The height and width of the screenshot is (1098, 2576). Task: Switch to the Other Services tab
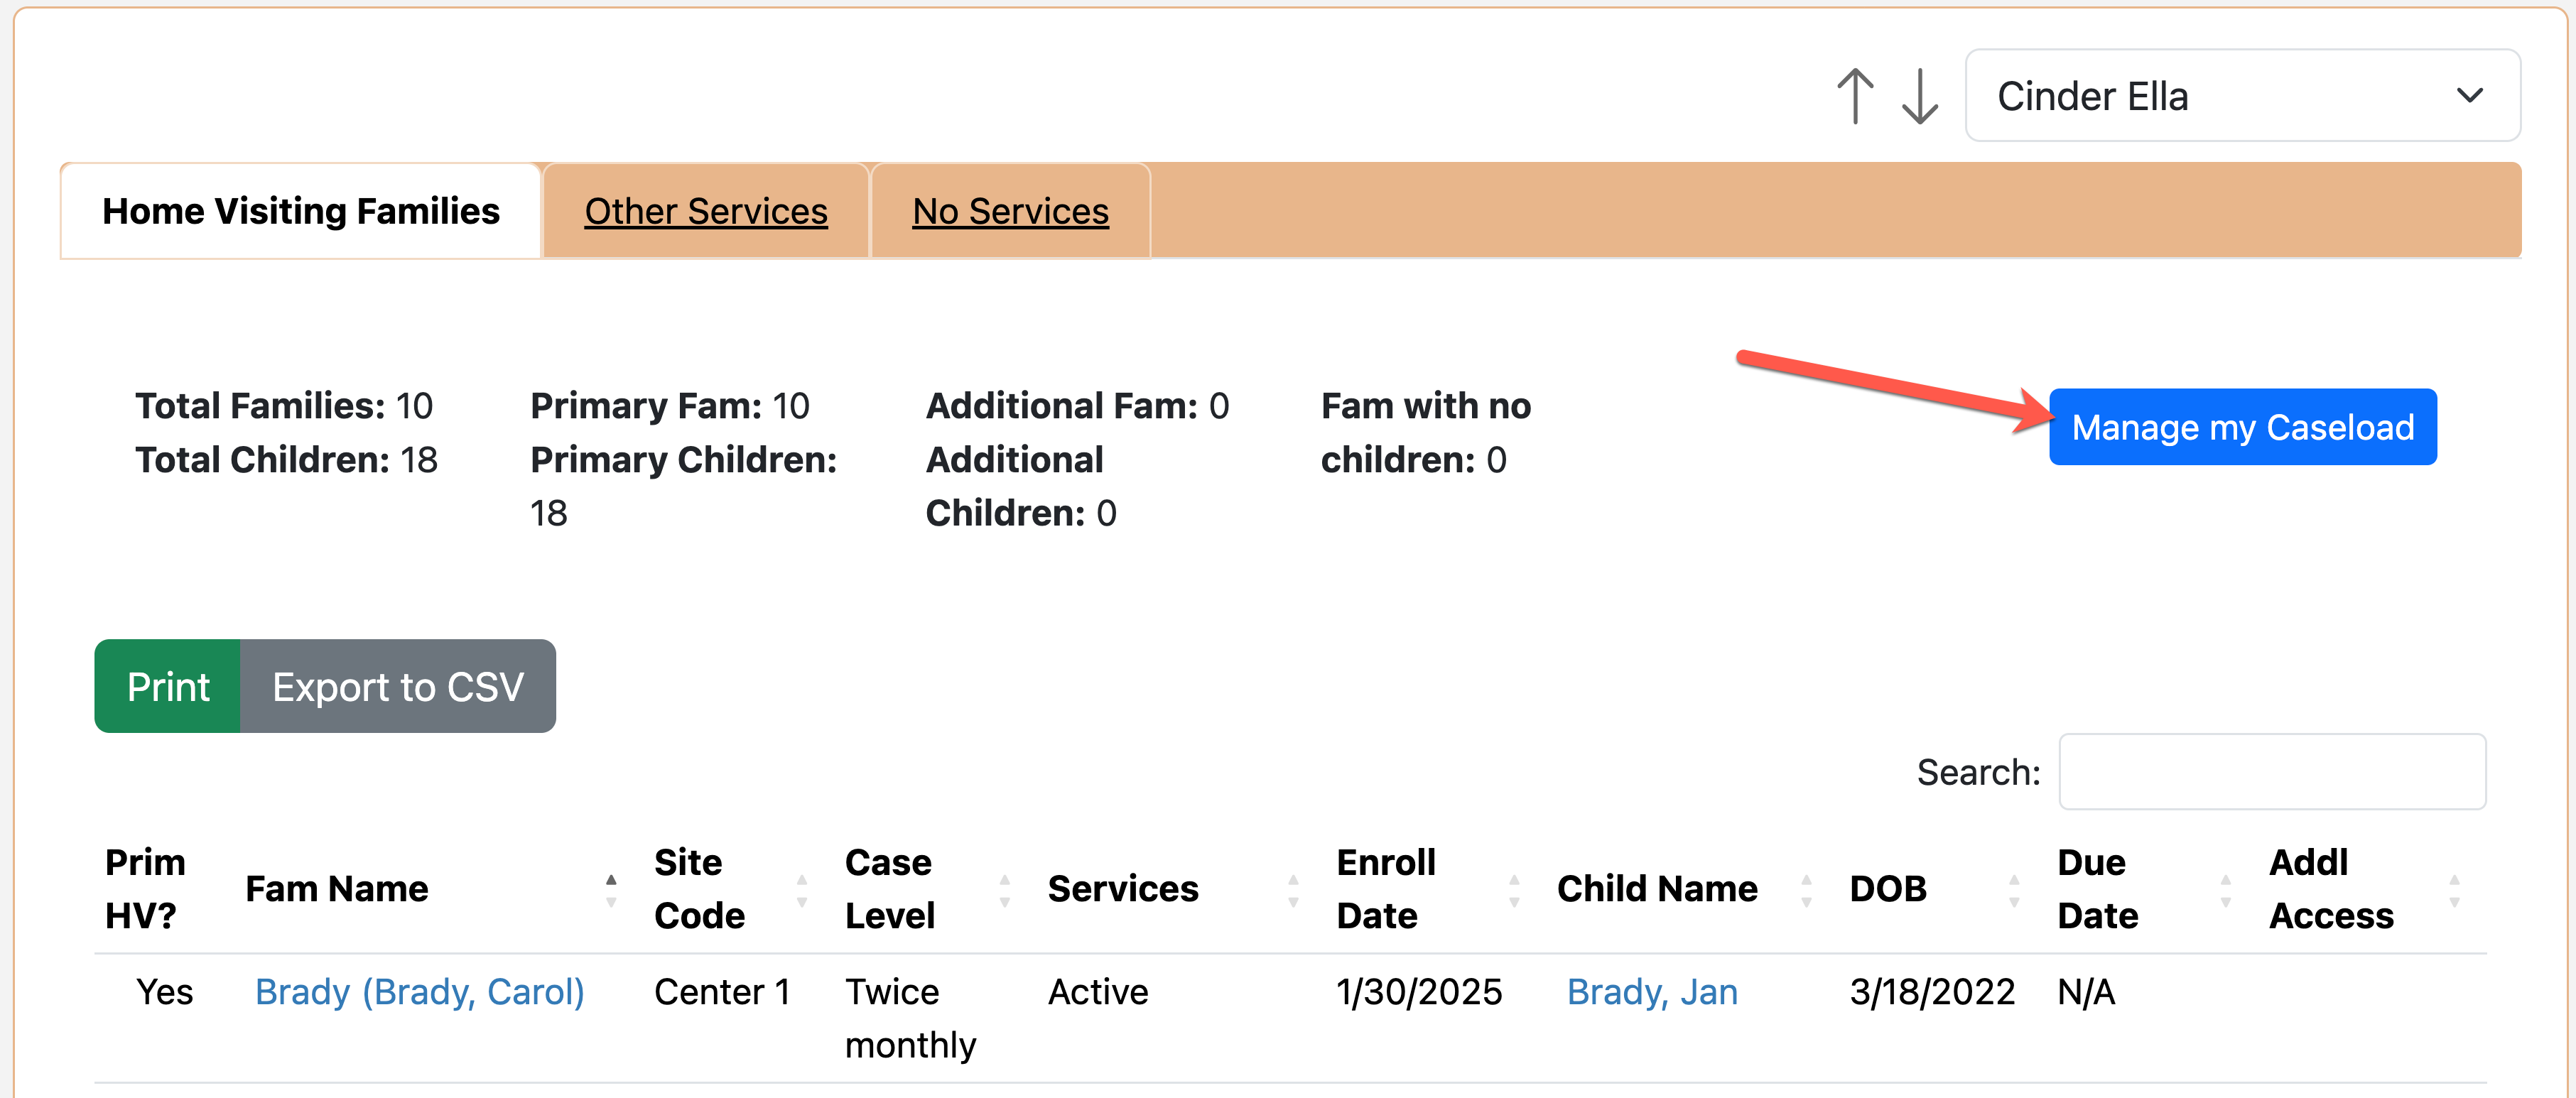tap(706, 211)
